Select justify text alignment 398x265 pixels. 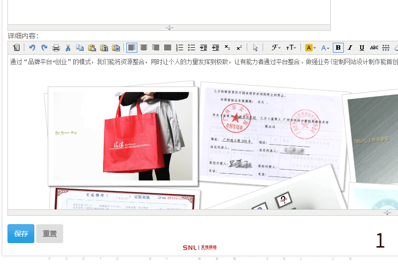tap(168, 48)
